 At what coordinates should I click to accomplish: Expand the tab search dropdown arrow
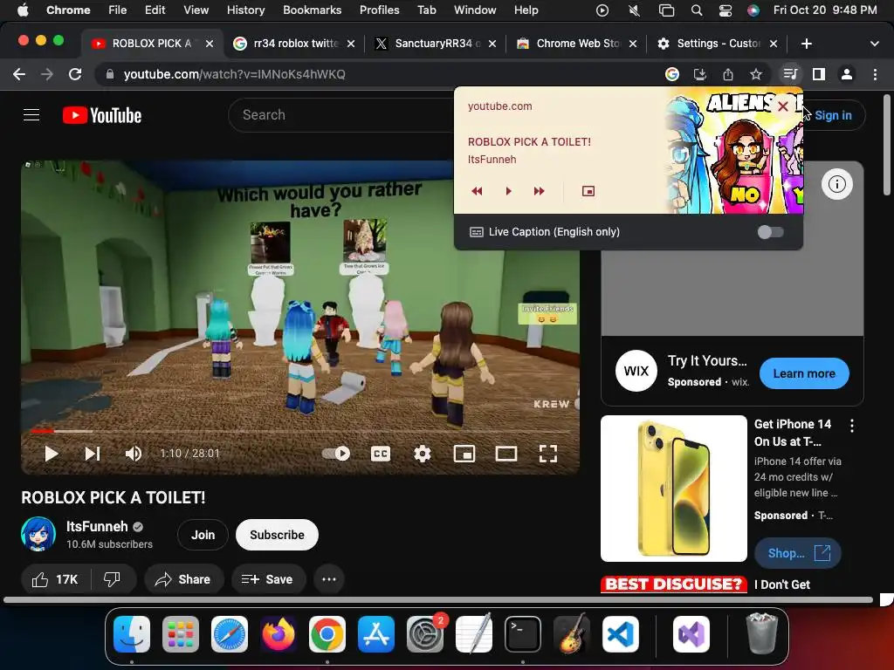point(875,44)
